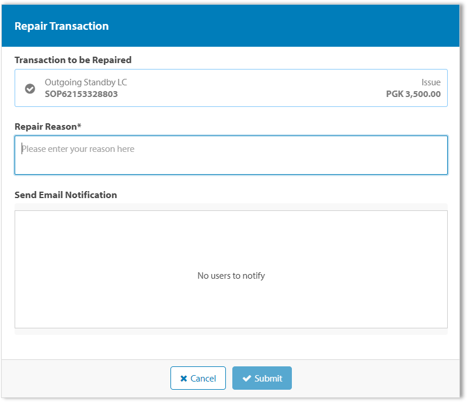The height and width of the screenshot is (402, 467).
Task: Click the grey footer bar left of Cancel
Action: (x=88, y=379)
